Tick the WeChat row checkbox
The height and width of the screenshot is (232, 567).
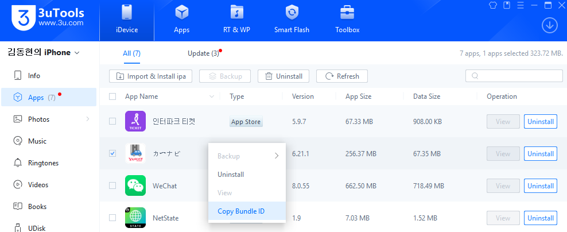112,186
